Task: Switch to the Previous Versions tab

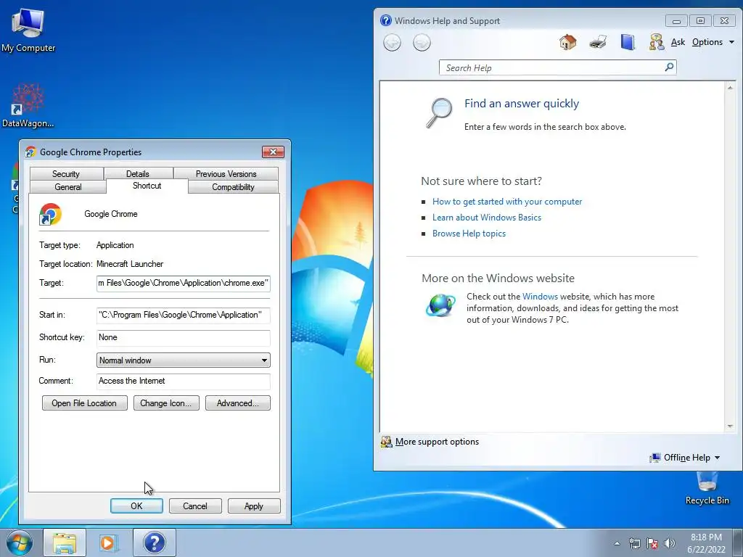Action: click(226, 174)
